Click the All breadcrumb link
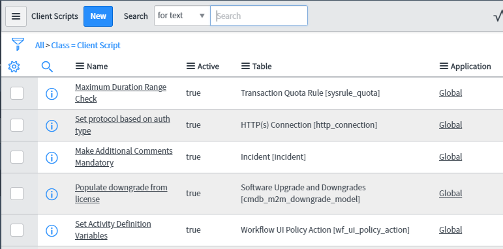 point(39,46)
